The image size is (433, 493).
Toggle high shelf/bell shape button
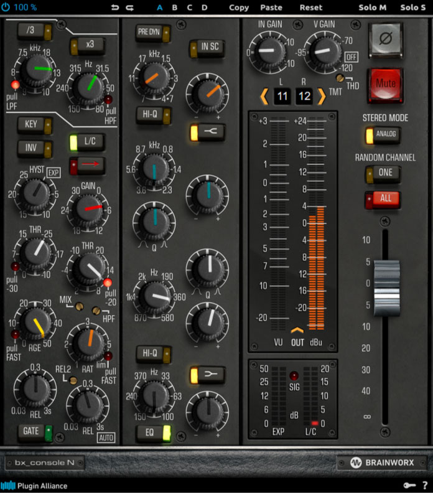point(208,132)
